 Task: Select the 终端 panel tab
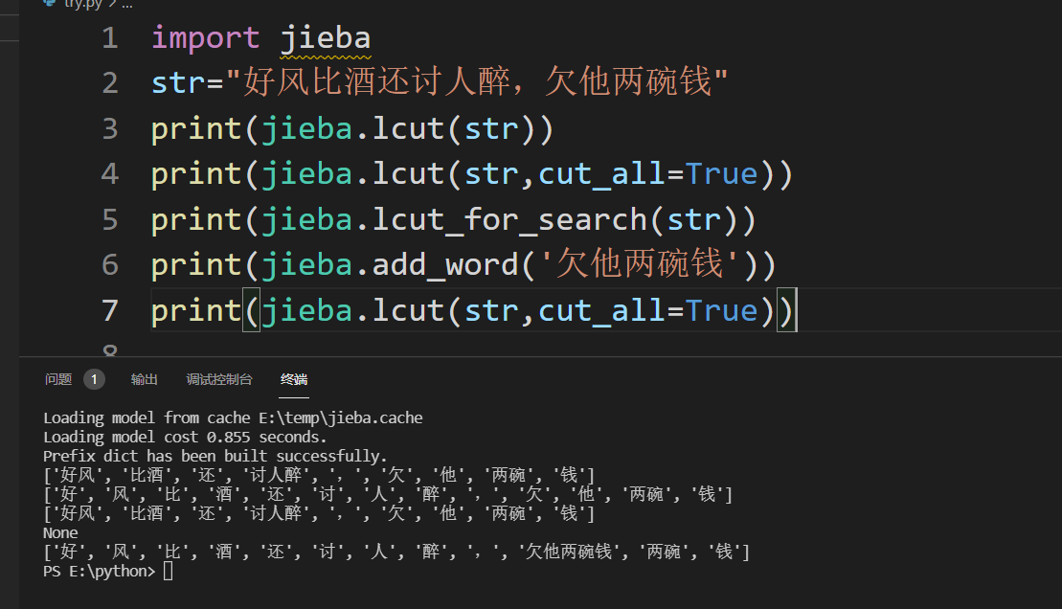(x=294, y=379)
